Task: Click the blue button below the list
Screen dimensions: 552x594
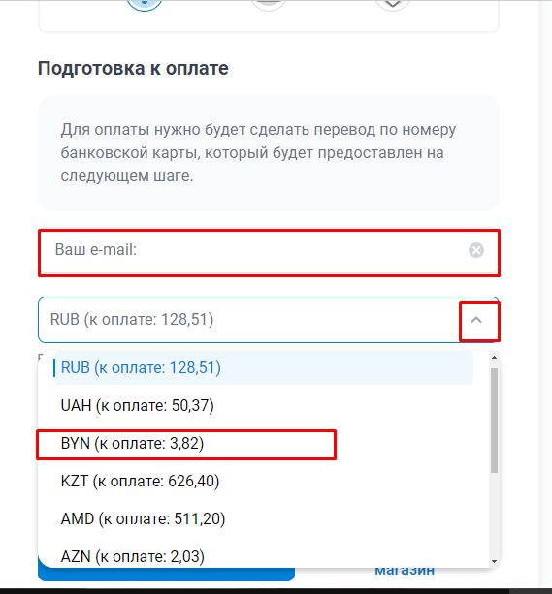Action: 166,575
